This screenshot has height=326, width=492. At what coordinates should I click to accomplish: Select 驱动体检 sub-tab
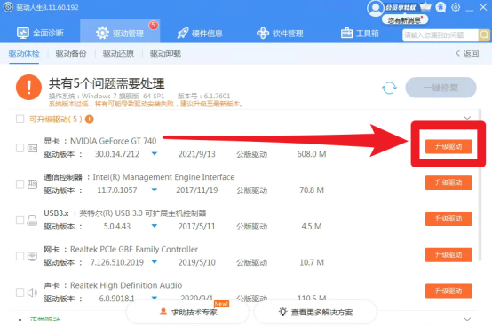click(24, 54)
